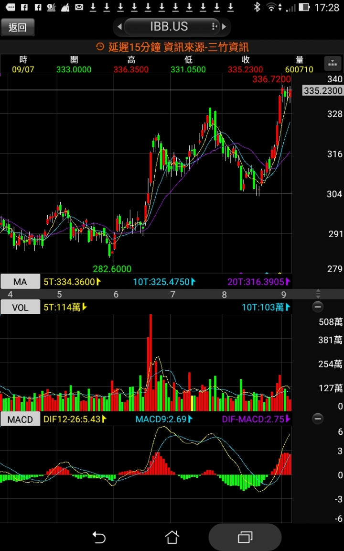The width and height of the screenshot is (344, 551).
Task: Tap the volume figure 600710
Action: tap(299, 69)
